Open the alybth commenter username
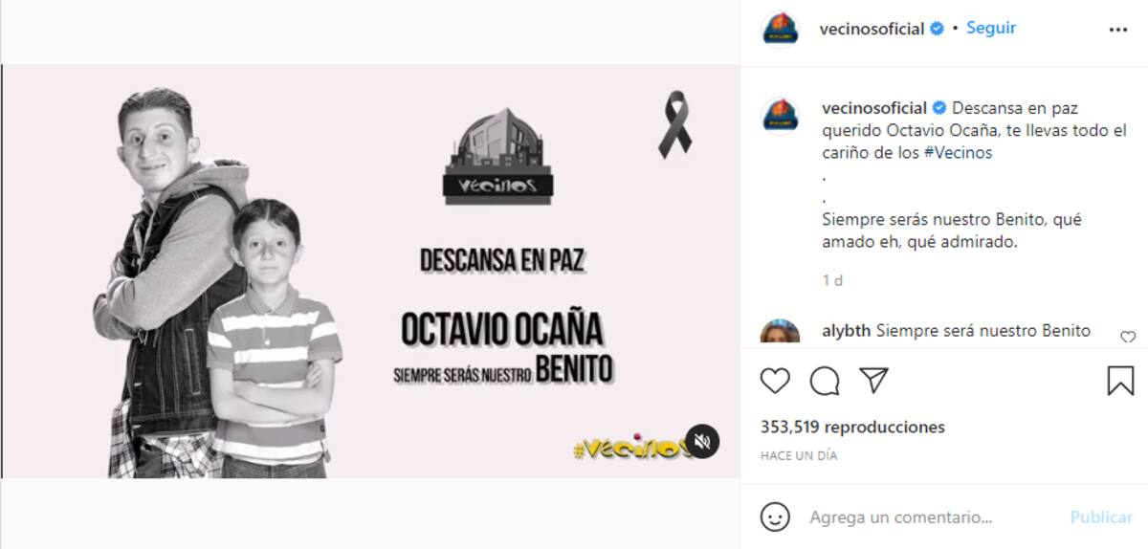This screenshot has height=549, width=1148. pos(847,331)
